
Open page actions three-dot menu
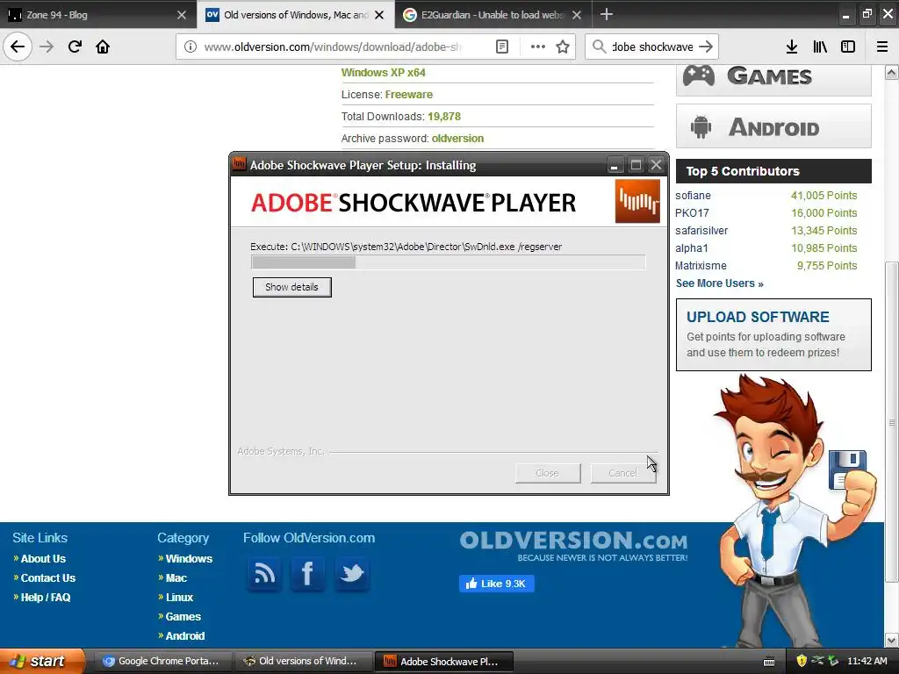pos(538,47)
